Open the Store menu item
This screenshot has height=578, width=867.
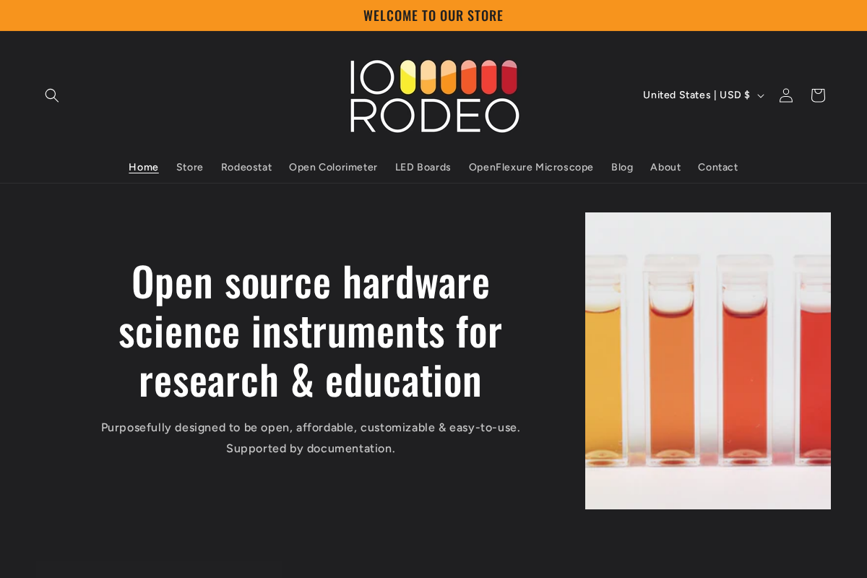coord(189,167)
